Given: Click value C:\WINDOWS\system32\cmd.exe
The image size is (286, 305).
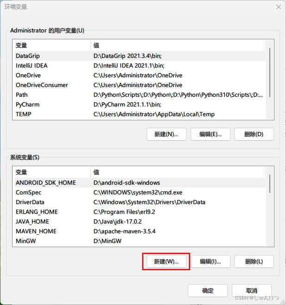Looking at the screenshot, I should (x=138, y=193).
